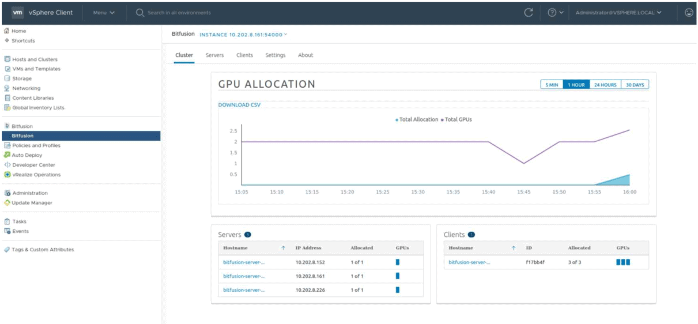Screen dimensions: 698x324
Task: Click Clients table ID header
Action: [x=529, y=248]
